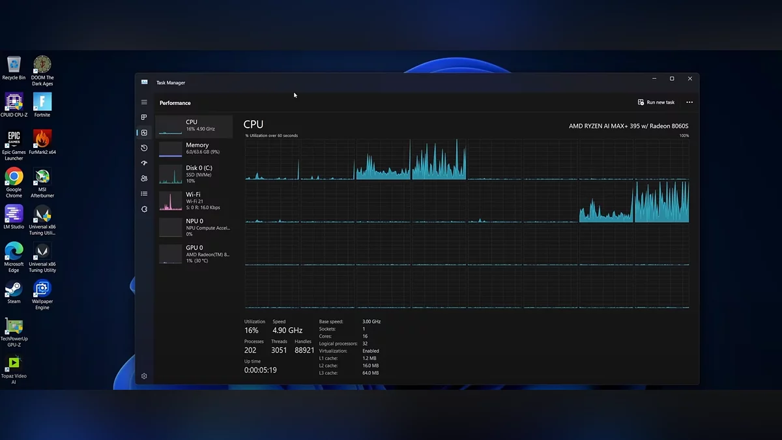Open App history from sidebar
This screenshot has width=782, height=440.
pos(144,148)
